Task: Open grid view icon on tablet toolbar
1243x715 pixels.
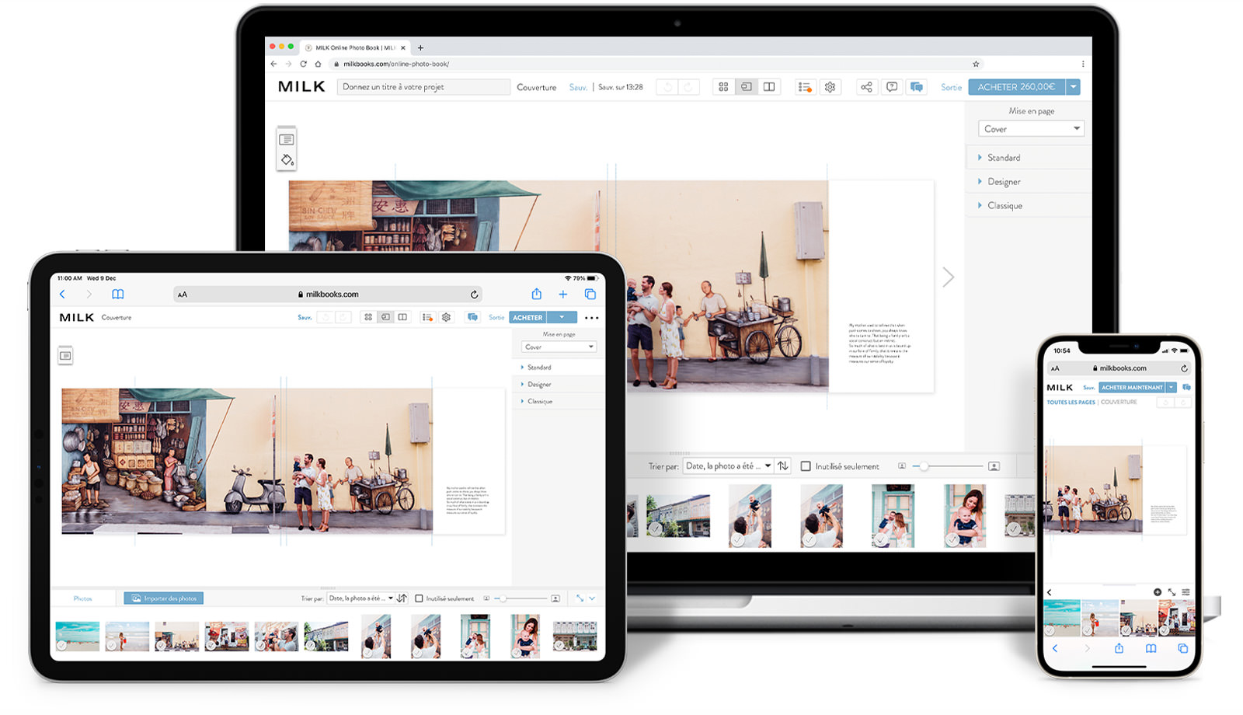Action: click(x=368, y=317)
